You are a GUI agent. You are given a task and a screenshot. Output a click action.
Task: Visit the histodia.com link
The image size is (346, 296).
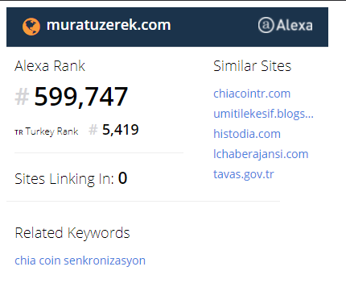pos(247,134)
